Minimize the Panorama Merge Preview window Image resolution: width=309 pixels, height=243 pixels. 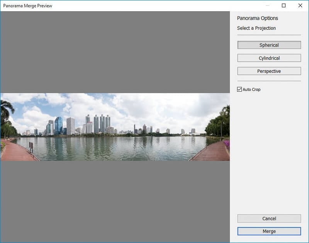click(267, 5)
